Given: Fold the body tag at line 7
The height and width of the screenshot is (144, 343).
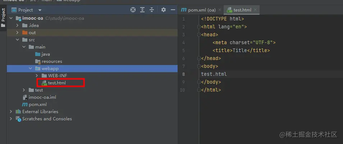Looking at the screenshot, I should [x=199, y=66].
